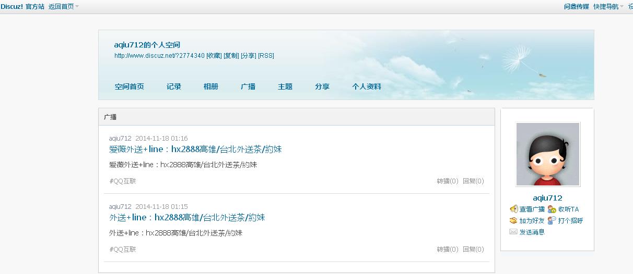Click 转播(0) on the 01:16 post
This screenshot has height=274, width=633.
[x=448, y=181]
